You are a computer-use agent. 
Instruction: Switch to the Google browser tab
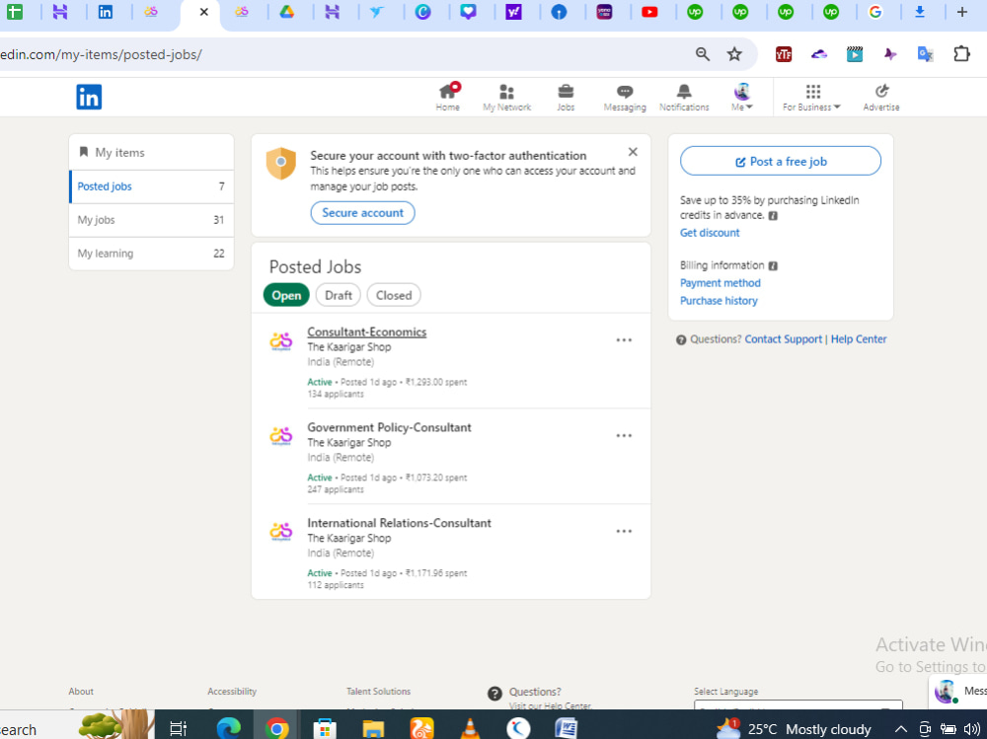click(x=874, y=12)
